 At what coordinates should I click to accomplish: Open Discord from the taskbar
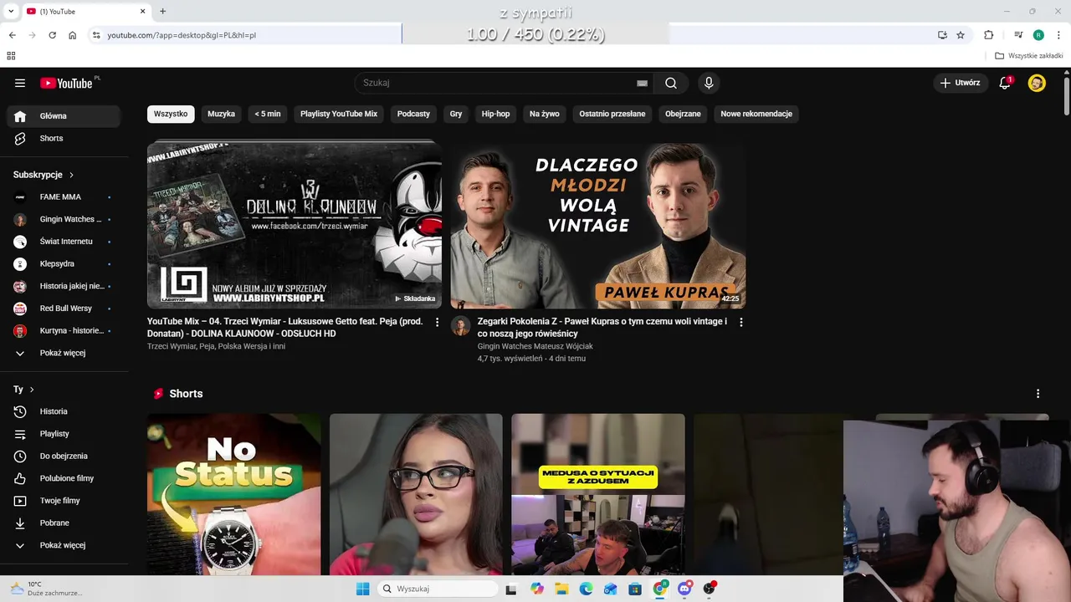pyautogui.click(x=684, y=589)
